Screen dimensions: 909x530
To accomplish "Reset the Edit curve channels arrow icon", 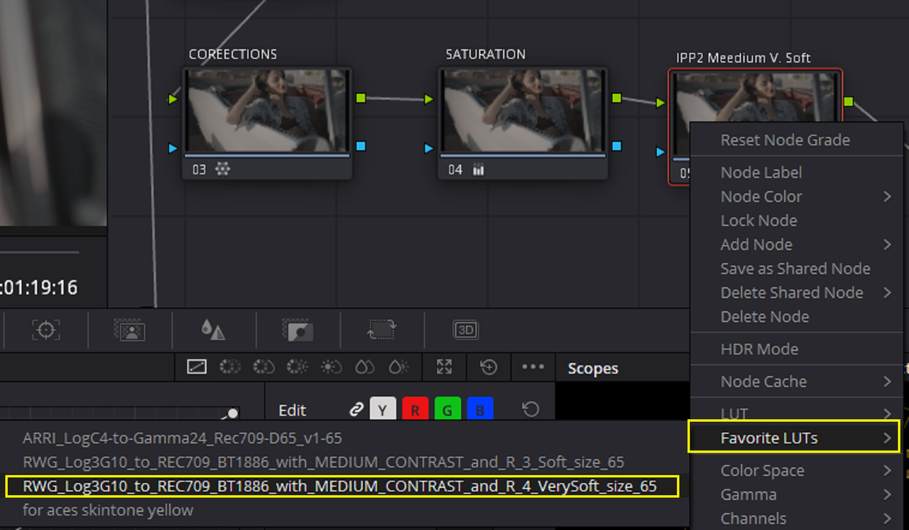I will click(530, 409).
